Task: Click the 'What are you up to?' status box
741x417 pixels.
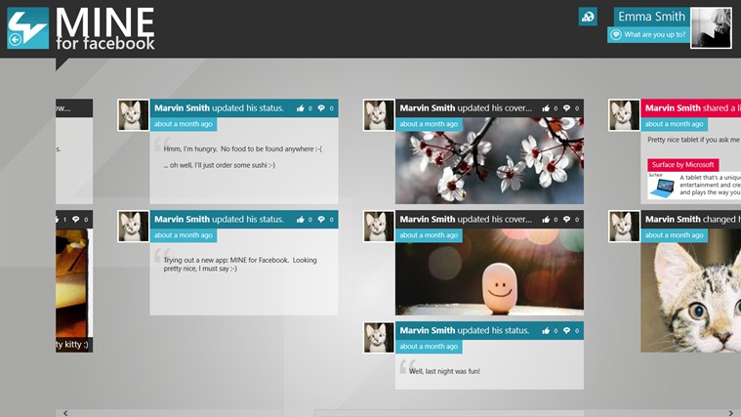Action: pos(648,34)
